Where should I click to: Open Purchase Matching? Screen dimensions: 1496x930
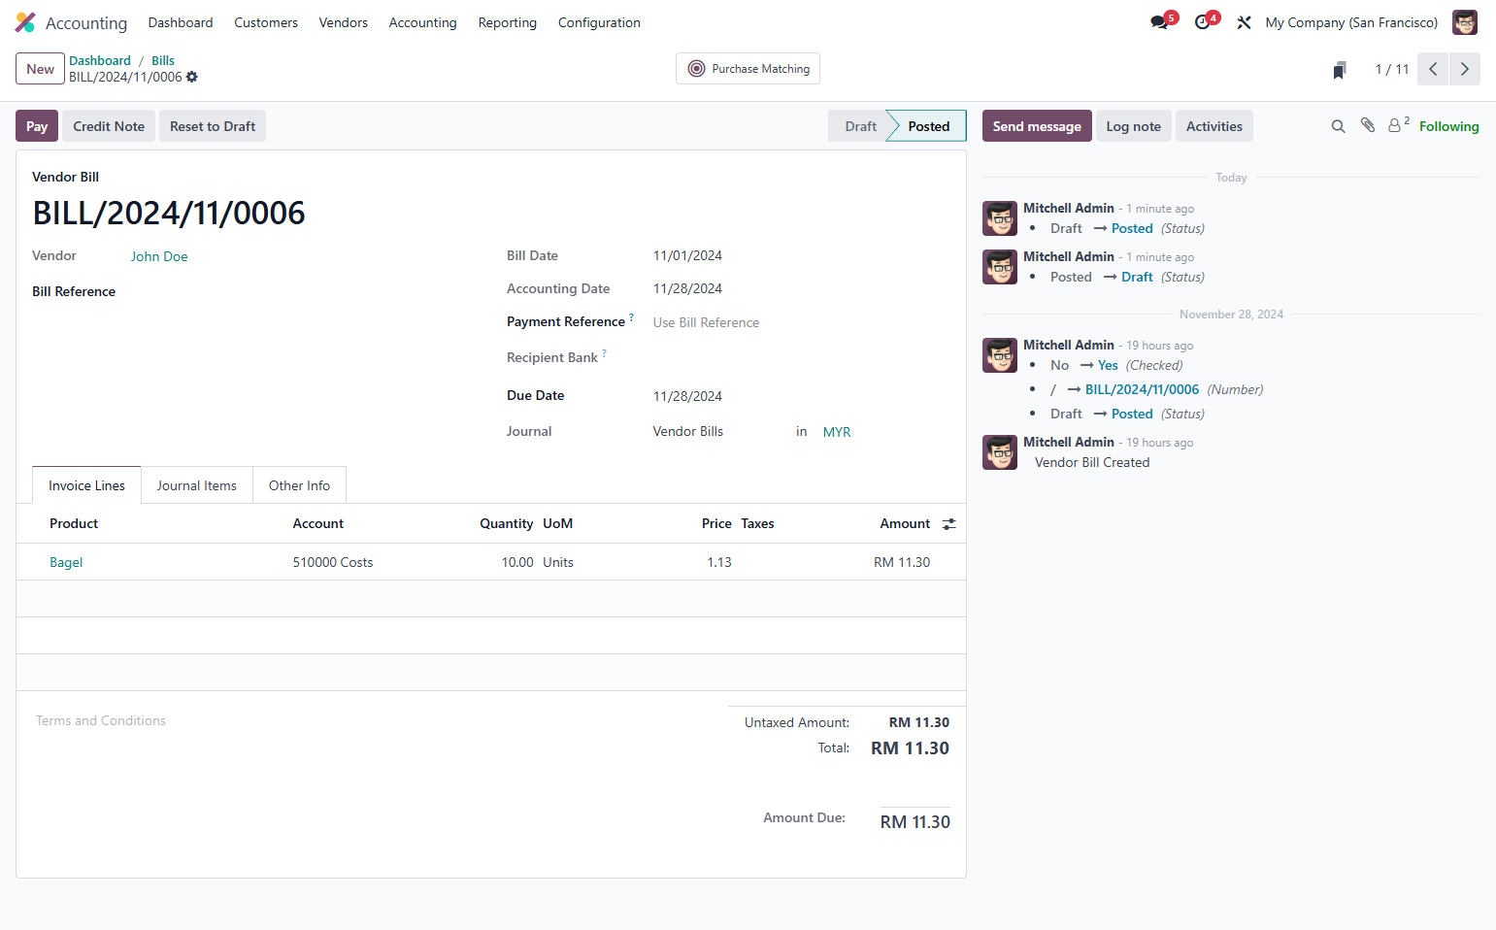click(x=748, y=69)
